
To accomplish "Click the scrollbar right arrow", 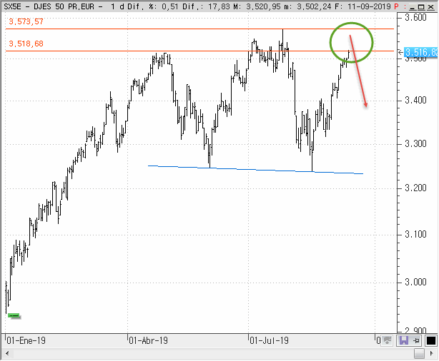I will pos(432,354).
